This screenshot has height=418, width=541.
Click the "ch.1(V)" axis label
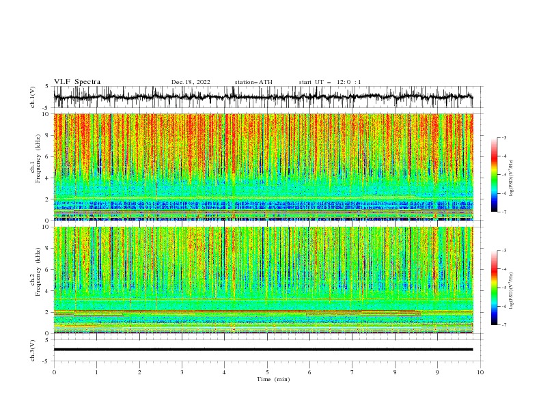click(x=33, y=97)
